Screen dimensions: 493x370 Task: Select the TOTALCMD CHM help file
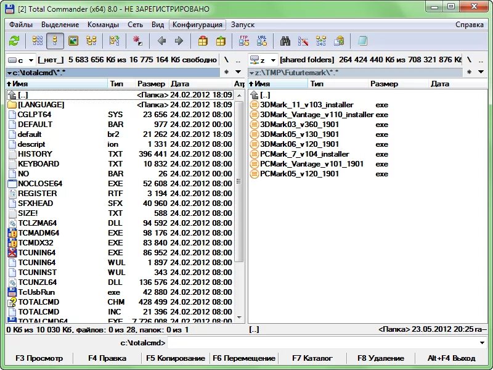[x=120, y=302]
